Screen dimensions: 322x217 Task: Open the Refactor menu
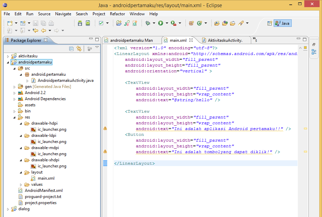pyautogui.click(x=117, y=14)
